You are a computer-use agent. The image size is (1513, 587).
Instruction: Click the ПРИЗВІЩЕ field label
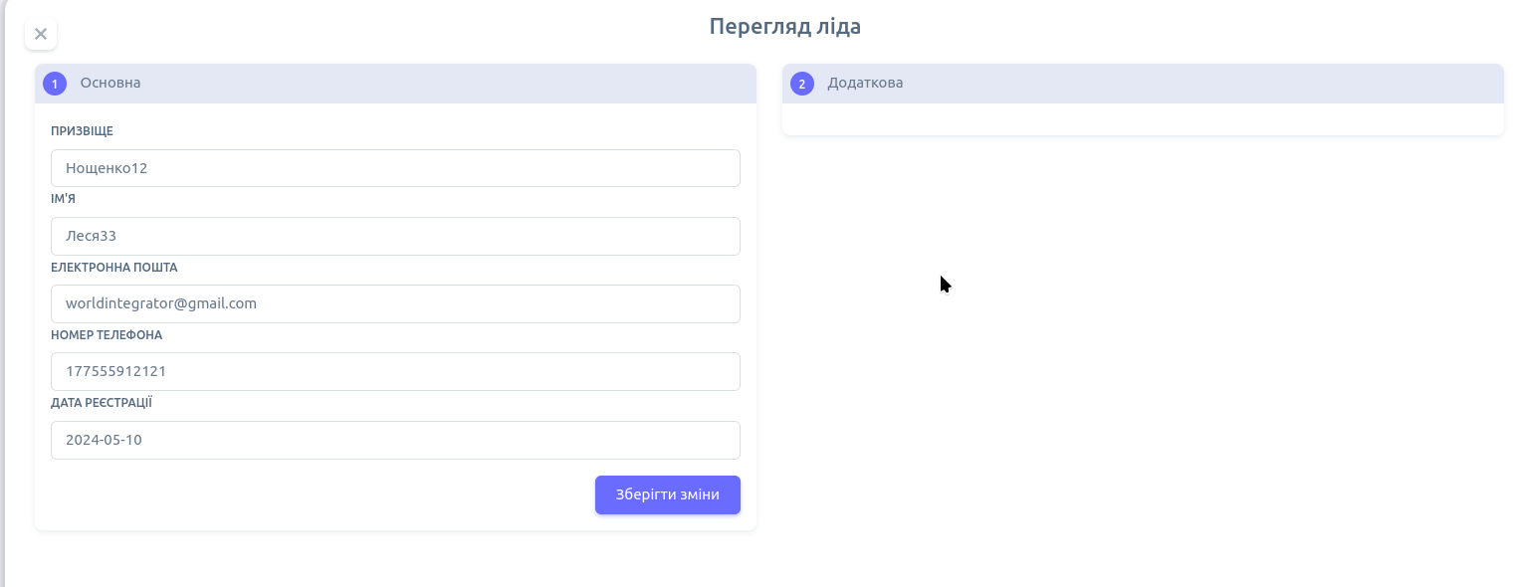(82, 131)
